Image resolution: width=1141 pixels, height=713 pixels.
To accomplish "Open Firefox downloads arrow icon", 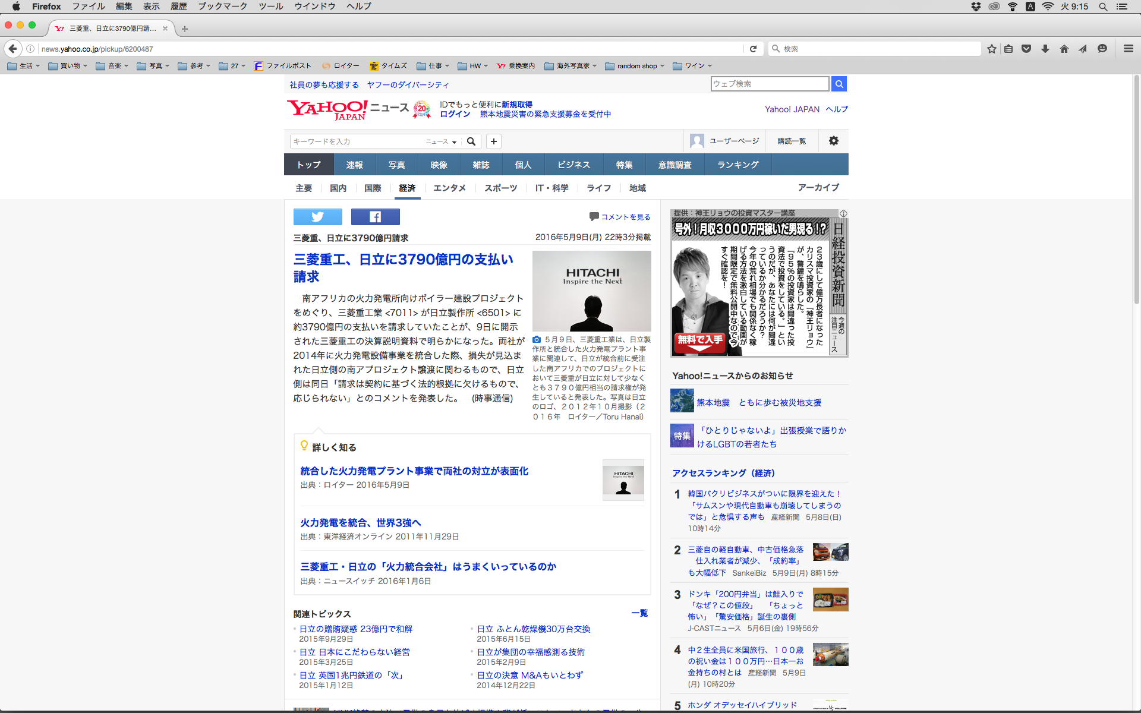I will 1045,49.
